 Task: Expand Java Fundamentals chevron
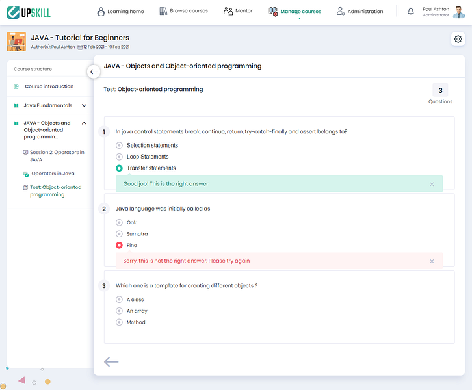85,105
